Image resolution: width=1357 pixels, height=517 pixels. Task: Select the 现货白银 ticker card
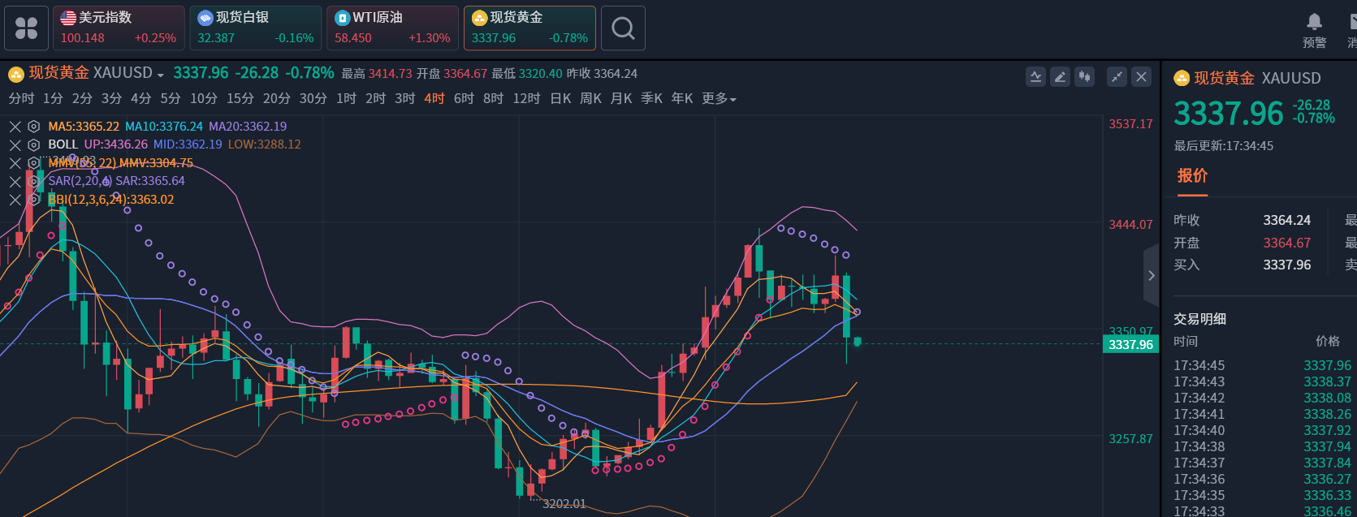point(256,28)
